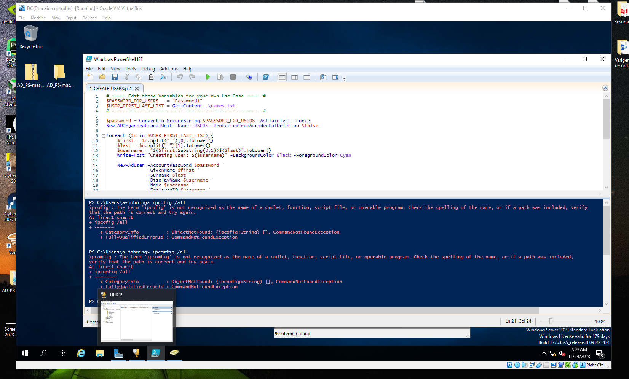Open the New Remote PowerShell Tab icon
The height and width of the screenshot is (379, 629).
tap(249, 77)
